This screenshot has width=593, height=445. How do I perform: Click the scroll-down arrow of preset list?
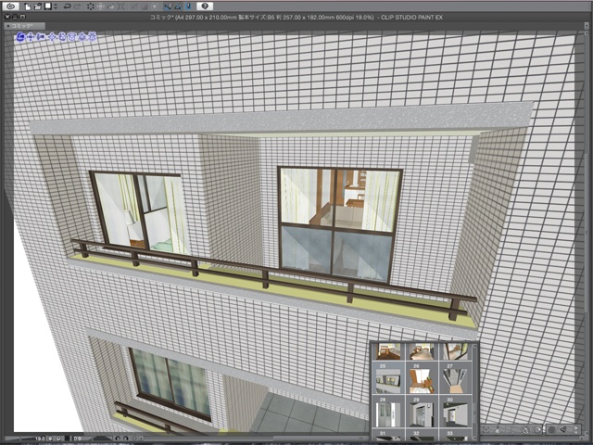[x=475, y=437]
